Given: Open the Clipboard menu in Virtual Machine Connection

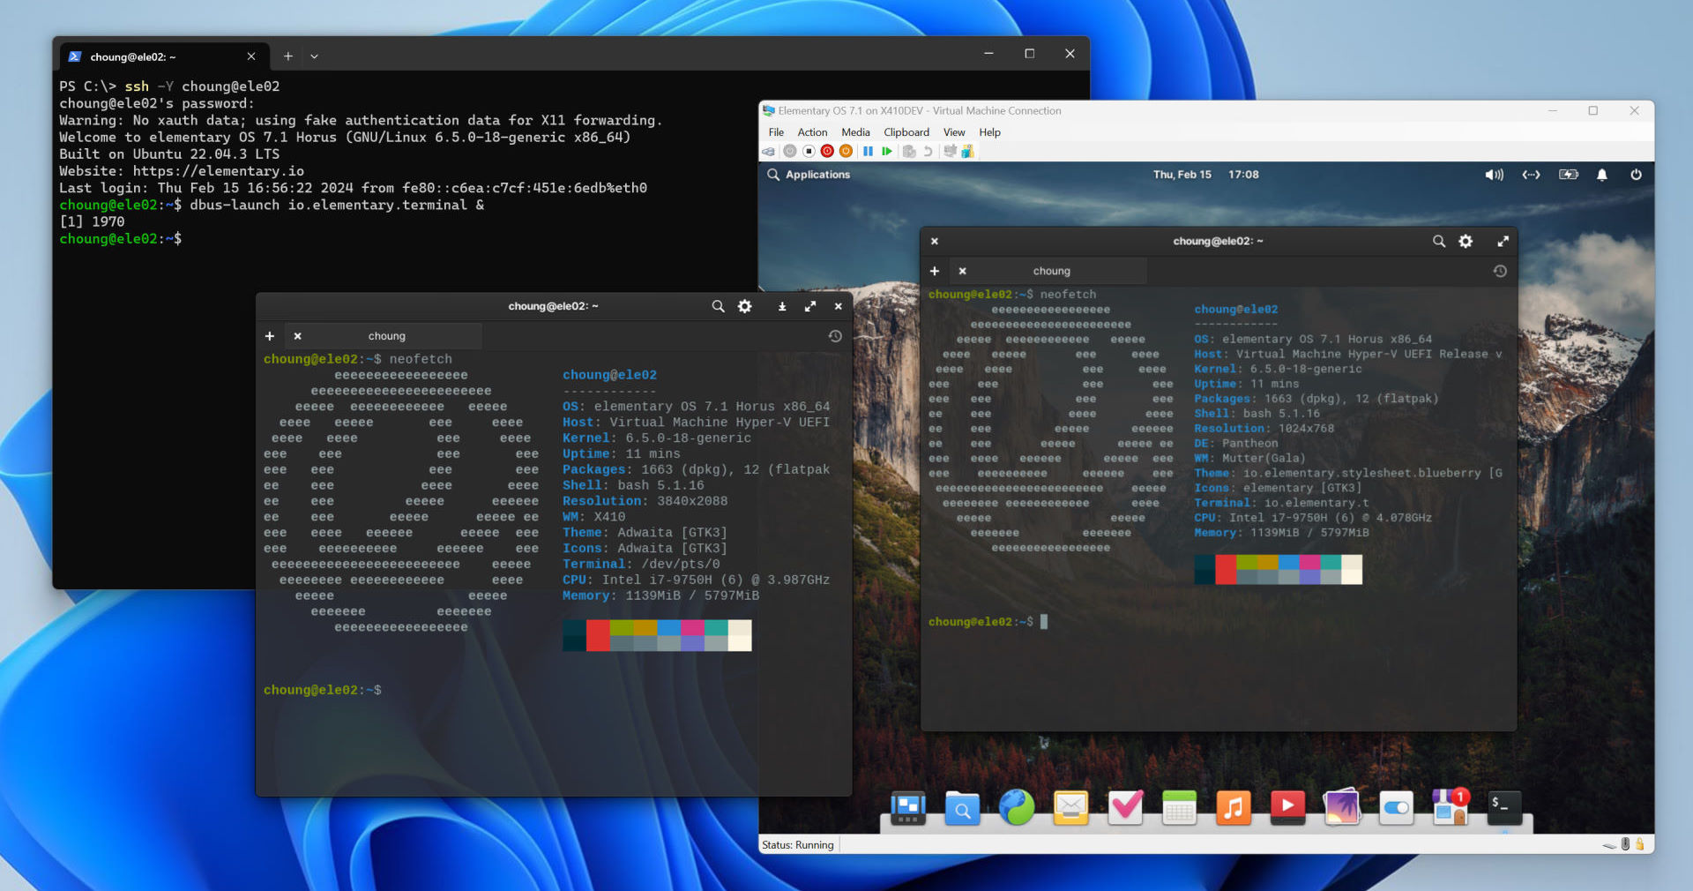Looking at the screenshot, I should (x=906, y=132).
